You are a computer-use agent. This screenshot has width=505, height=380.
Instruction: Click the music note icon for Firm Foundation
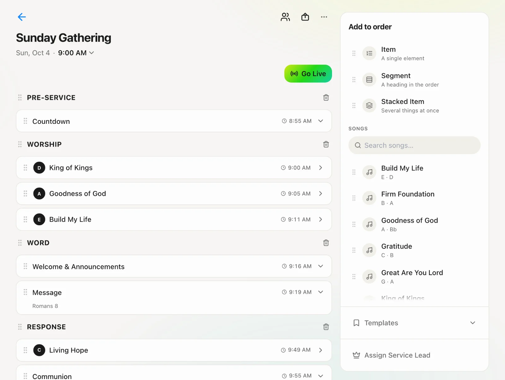(369, 198)
